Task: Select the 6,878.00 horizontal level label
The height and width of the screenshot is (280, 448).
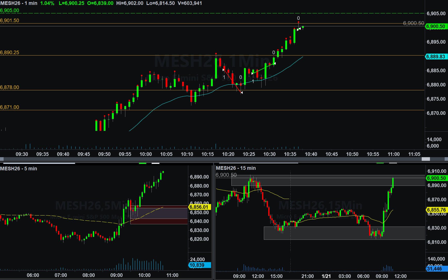Action: tap(10, 87)
